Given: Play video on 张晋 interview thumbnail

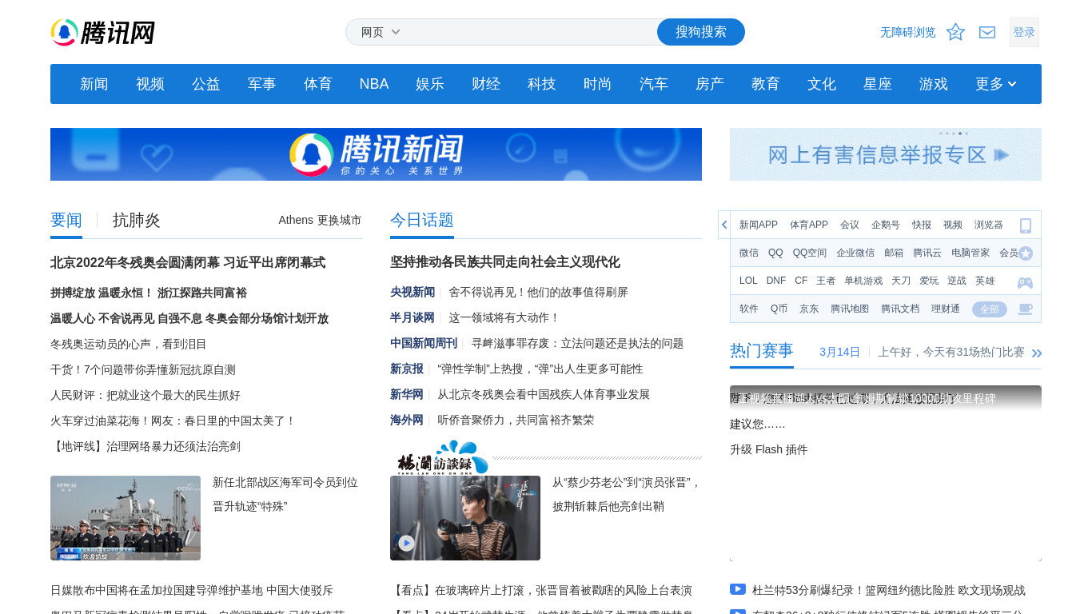Looking at the screenshot, I should coord(407,543).
